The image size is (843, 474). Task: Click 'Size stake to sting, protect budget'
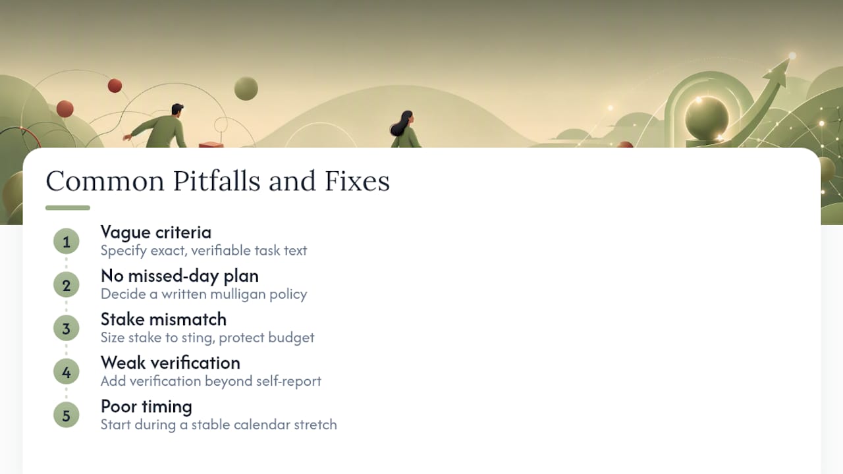click(x=207, y=337)
